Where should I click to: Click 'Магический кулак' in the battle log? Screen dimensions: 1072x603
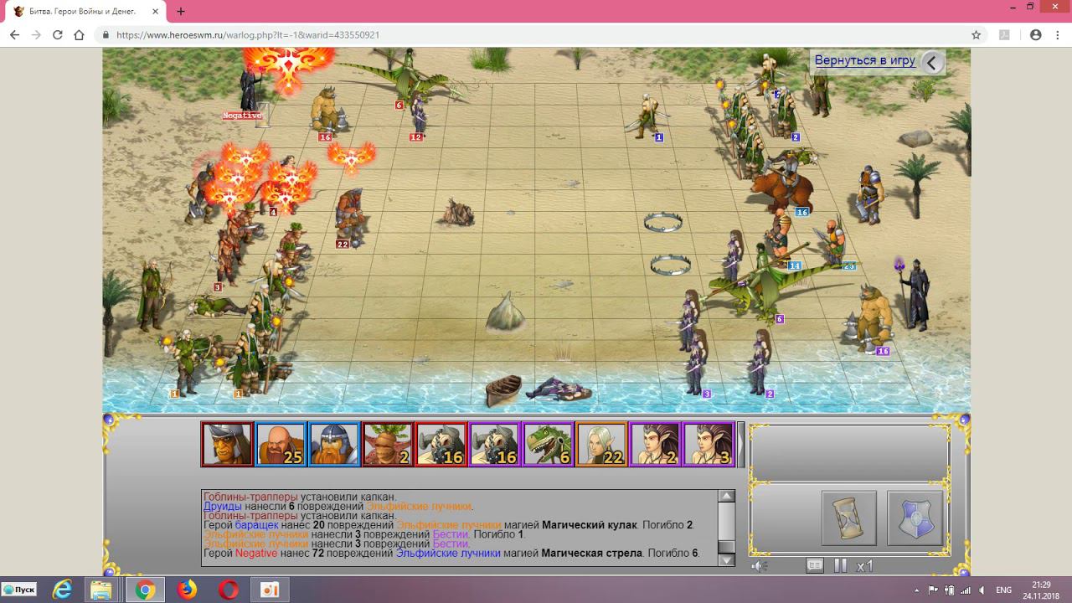coord(590,525)
